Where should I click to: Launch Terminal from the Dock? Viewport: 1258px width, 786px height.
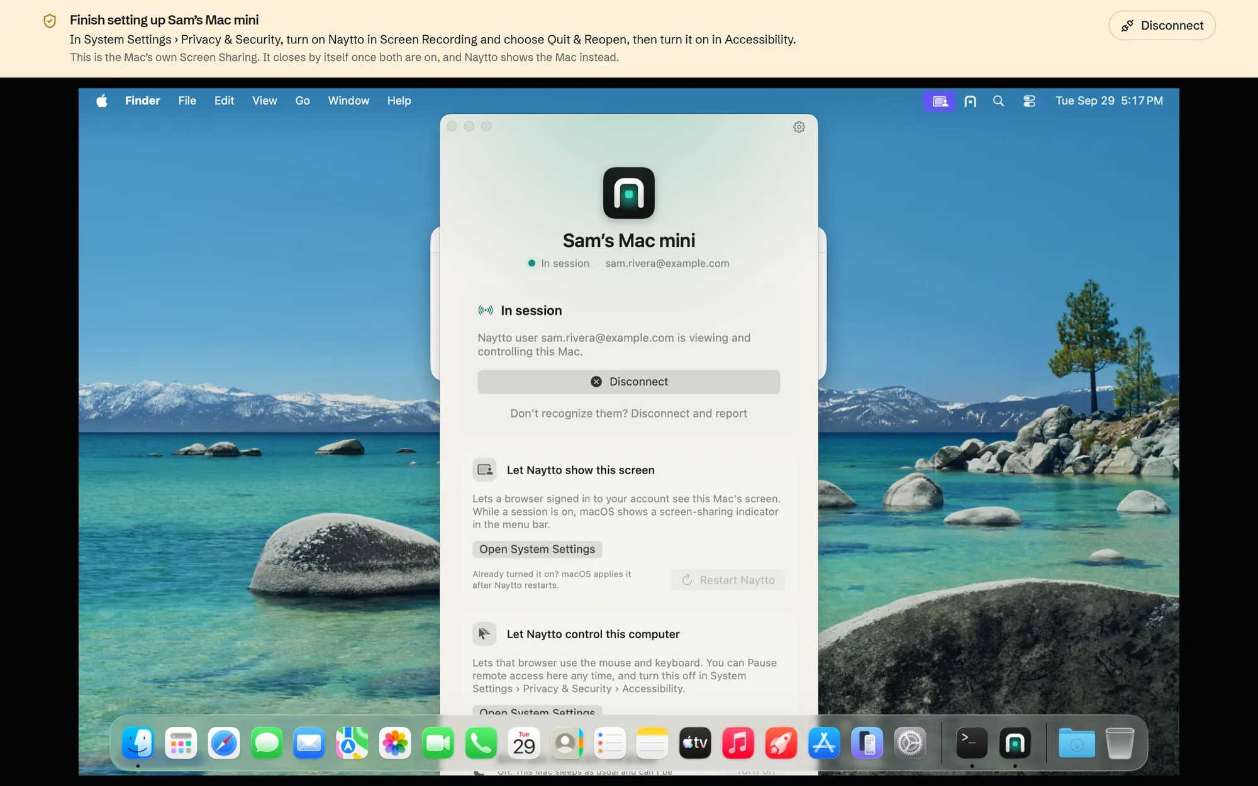(x=972, y=743)
